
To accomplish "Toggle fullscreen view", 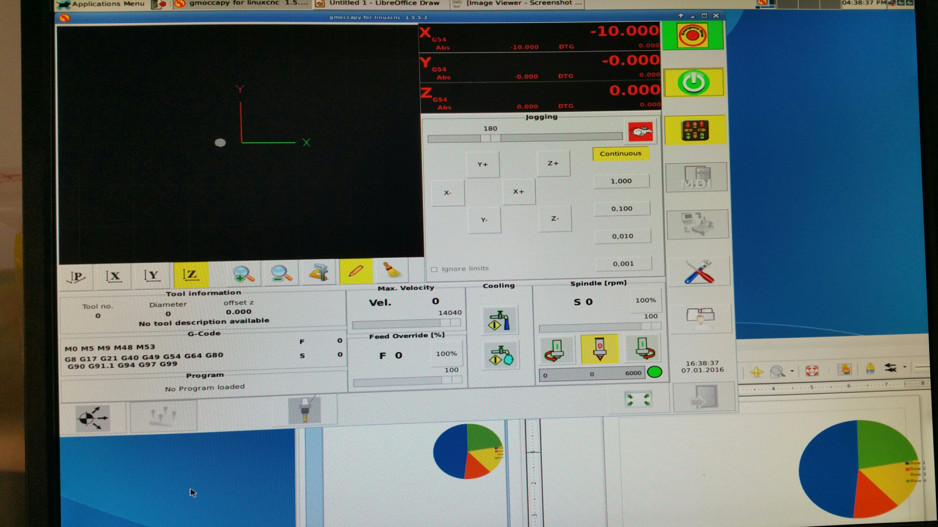I will [638, 399].
